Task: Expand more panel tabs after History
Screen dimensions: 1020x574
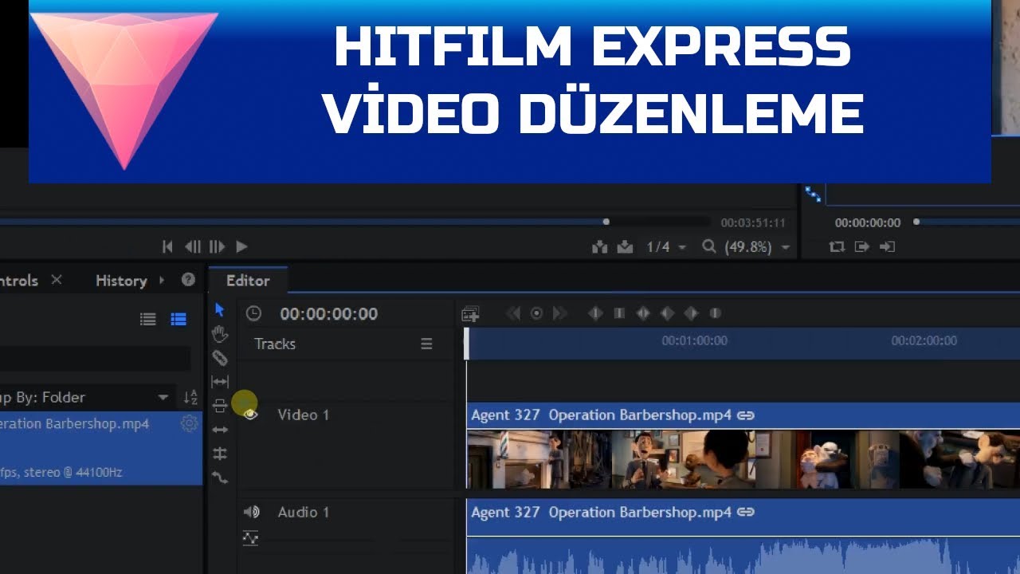Action: [x=162, y=280]
